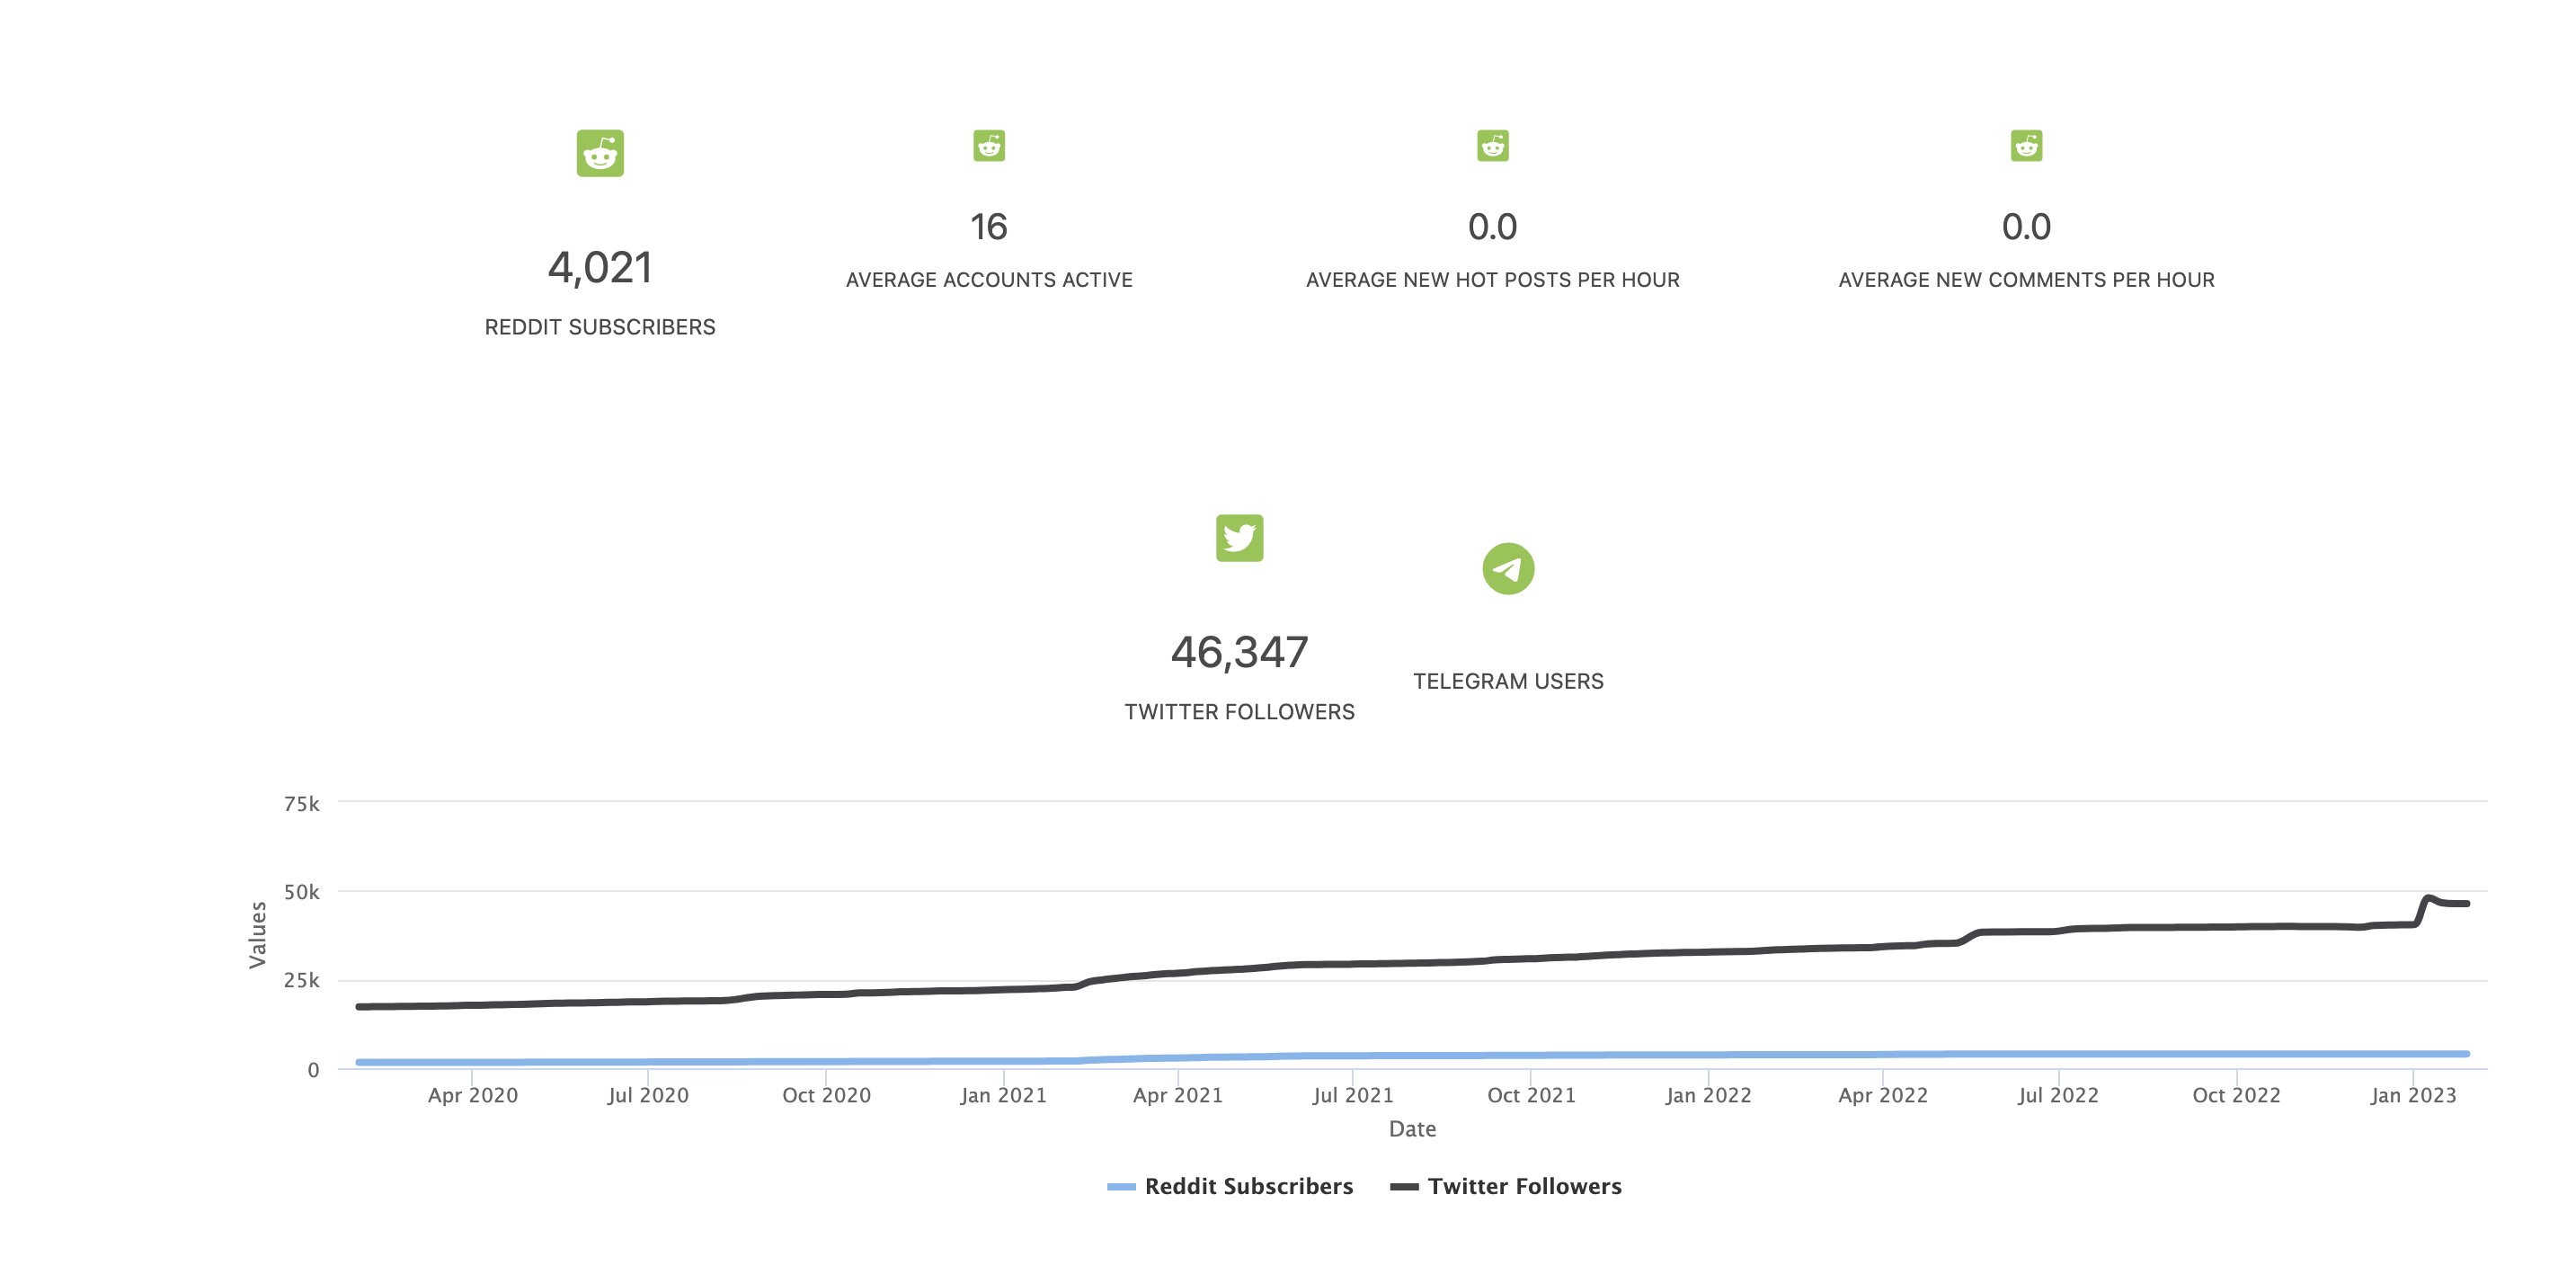Click the 46,347 Twitter followers count
Viewport: 2576px width, 1266px height.
point(1239,652)
